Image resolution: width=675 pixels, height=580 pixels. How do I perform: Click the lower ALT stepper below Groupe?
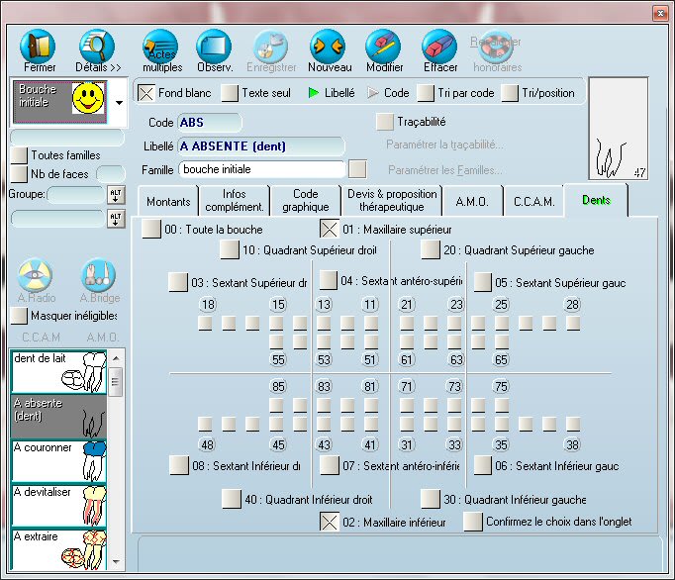115,218
